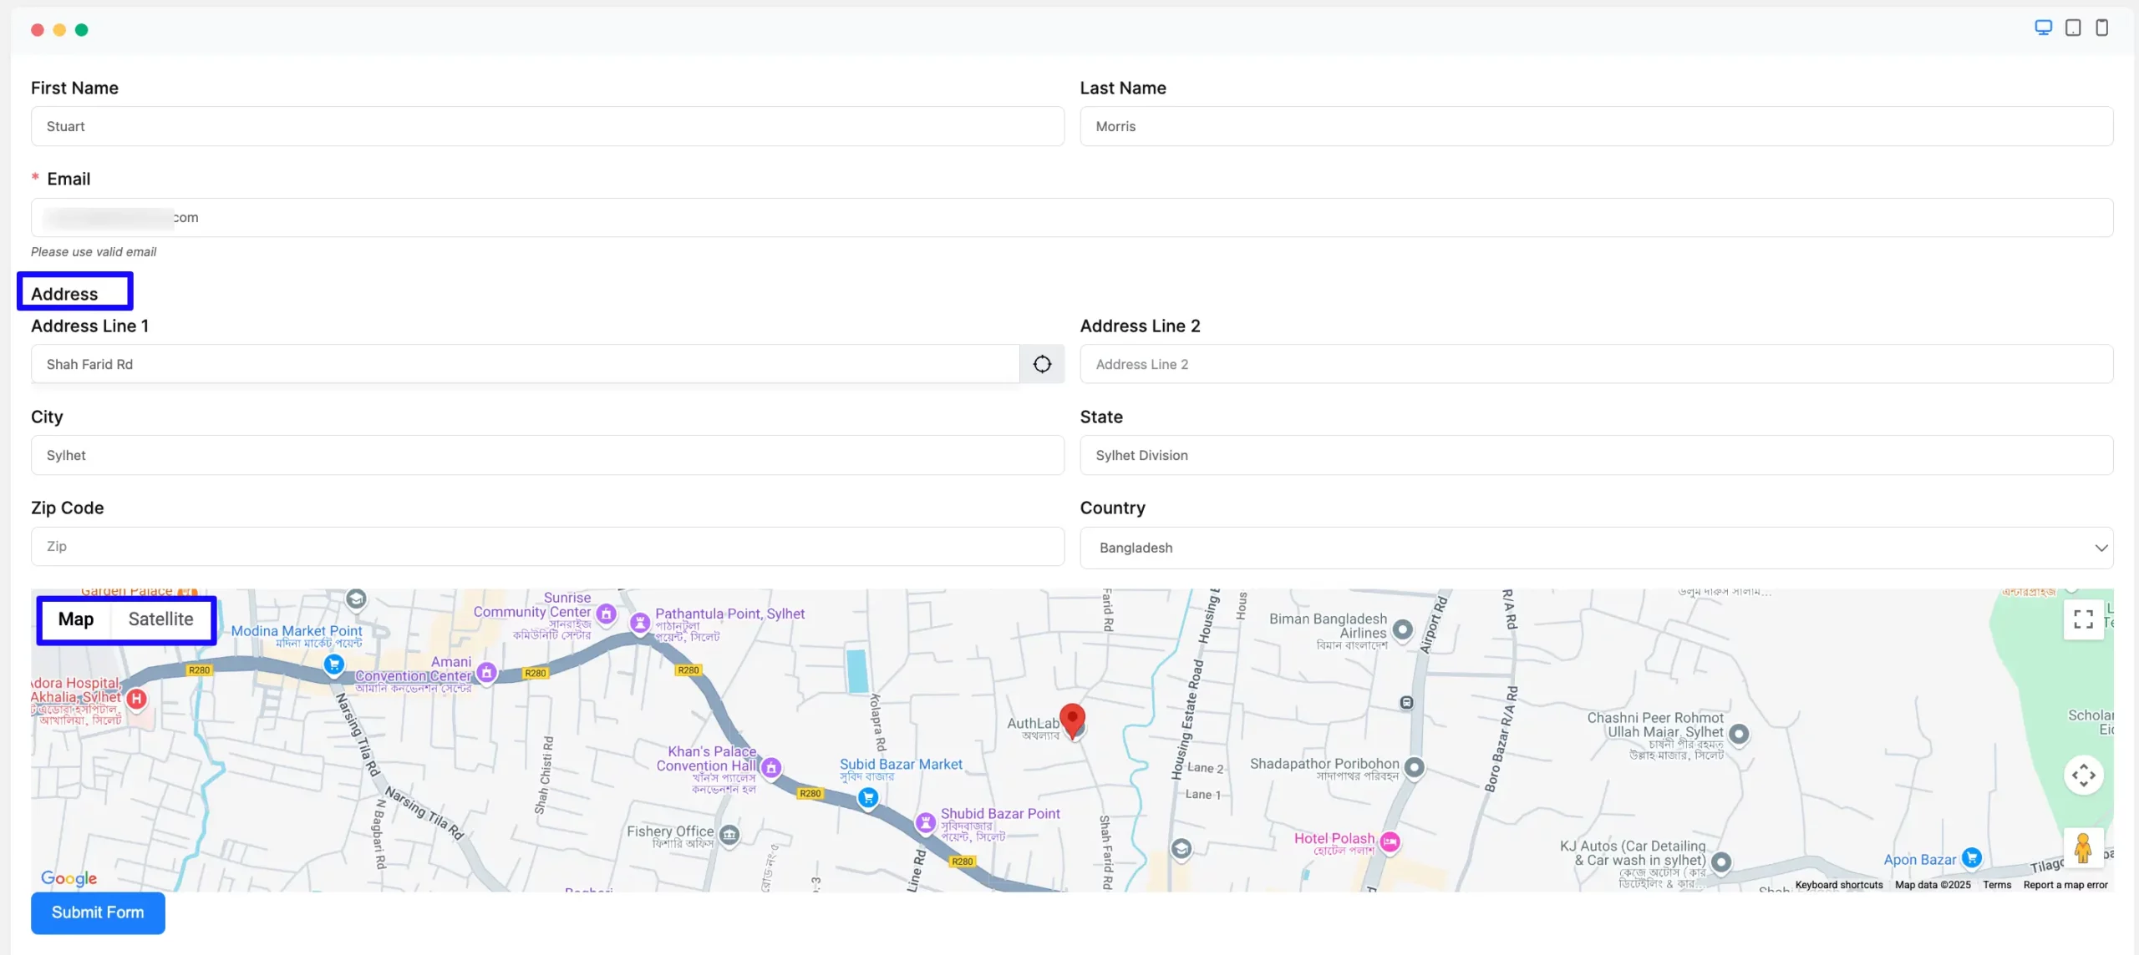
Task: Switch to tablet preview icon
Action: (2073, 28)
